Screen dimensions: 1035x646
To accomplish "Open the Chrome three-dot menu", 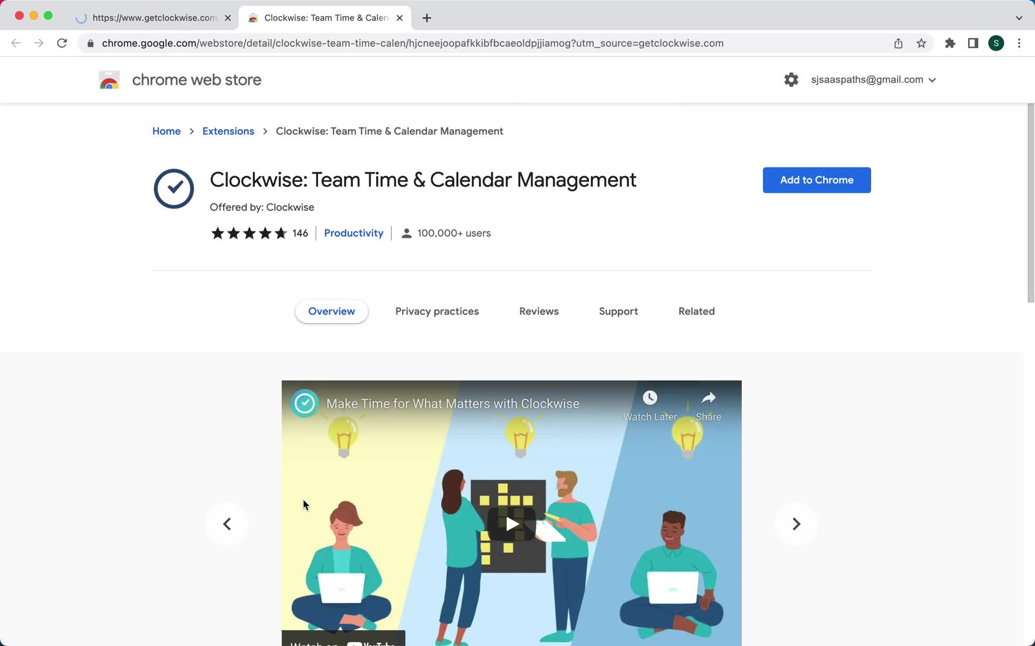I will tap(1019, 43).
